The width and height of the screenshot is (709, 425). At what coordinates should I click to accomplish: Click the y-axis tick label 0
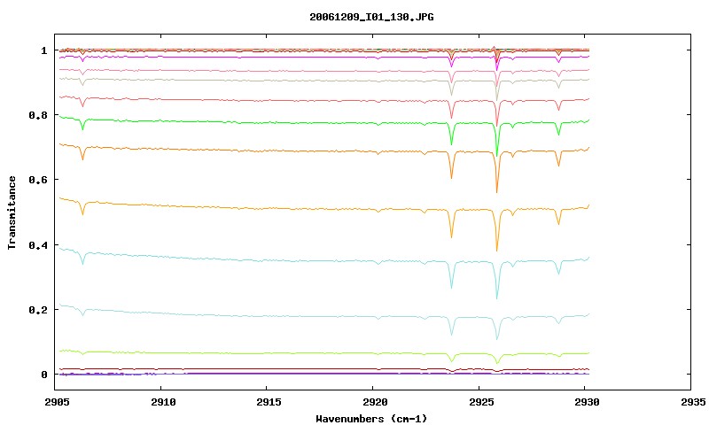(43, 375)
